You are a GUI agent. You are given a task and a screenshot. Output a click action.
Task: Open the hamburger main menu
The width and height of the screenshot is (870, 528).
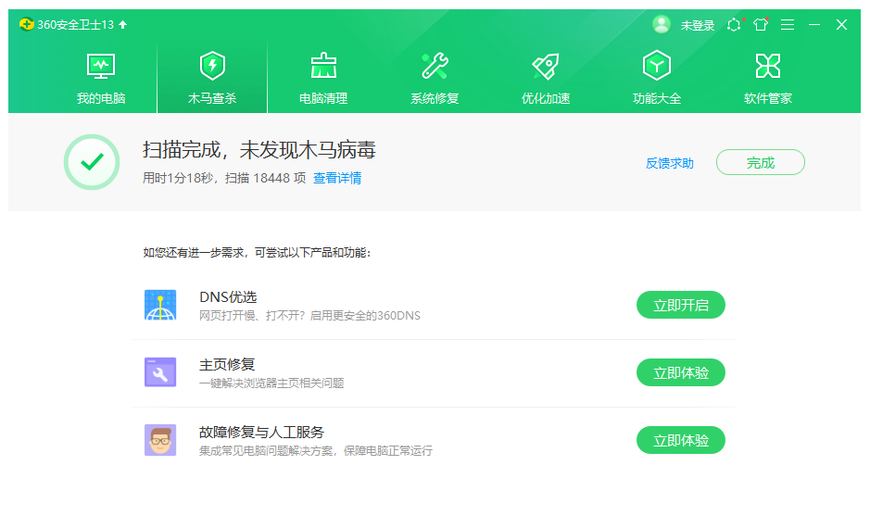[788, 25]
